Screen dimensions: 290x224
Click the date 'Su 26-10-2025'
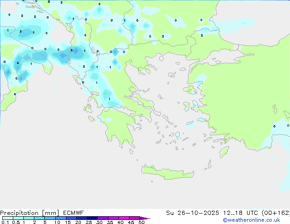(x=193, y=213)
